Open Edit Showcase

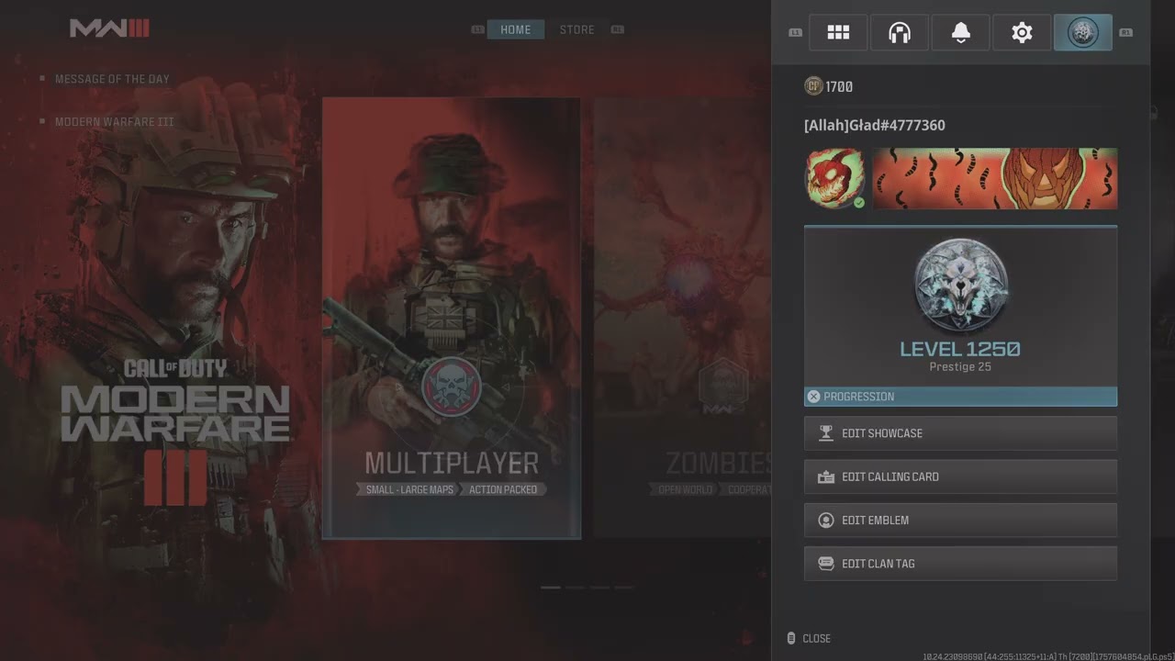pyautogui.click(x=961, y=433)
